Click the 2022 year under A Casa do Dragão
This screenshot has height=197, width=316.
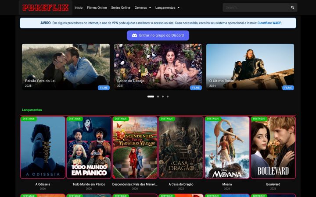pos(181,189)
